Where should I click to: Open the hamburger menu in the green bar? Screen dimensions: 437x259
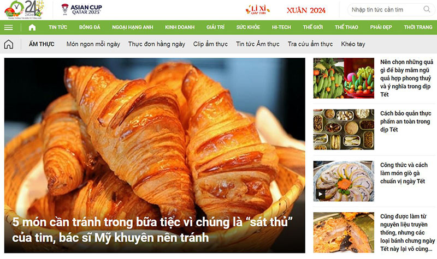(x=8, y=27)
